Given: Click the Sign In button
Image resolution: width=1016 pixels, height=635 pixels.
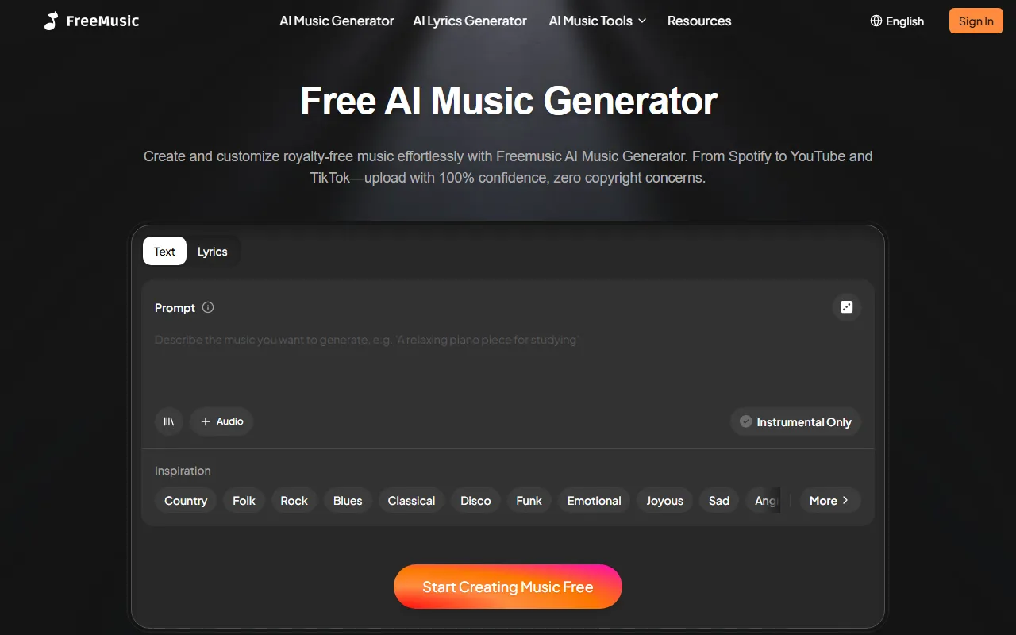Looking at the screenshot, I should (976, 21).
